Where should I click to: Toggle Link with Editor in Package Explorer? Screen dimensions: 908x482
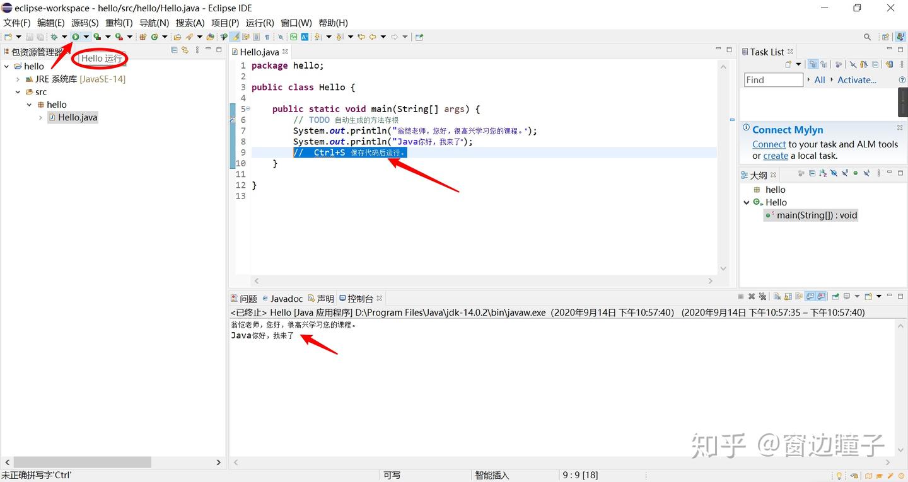coord(186,50)
